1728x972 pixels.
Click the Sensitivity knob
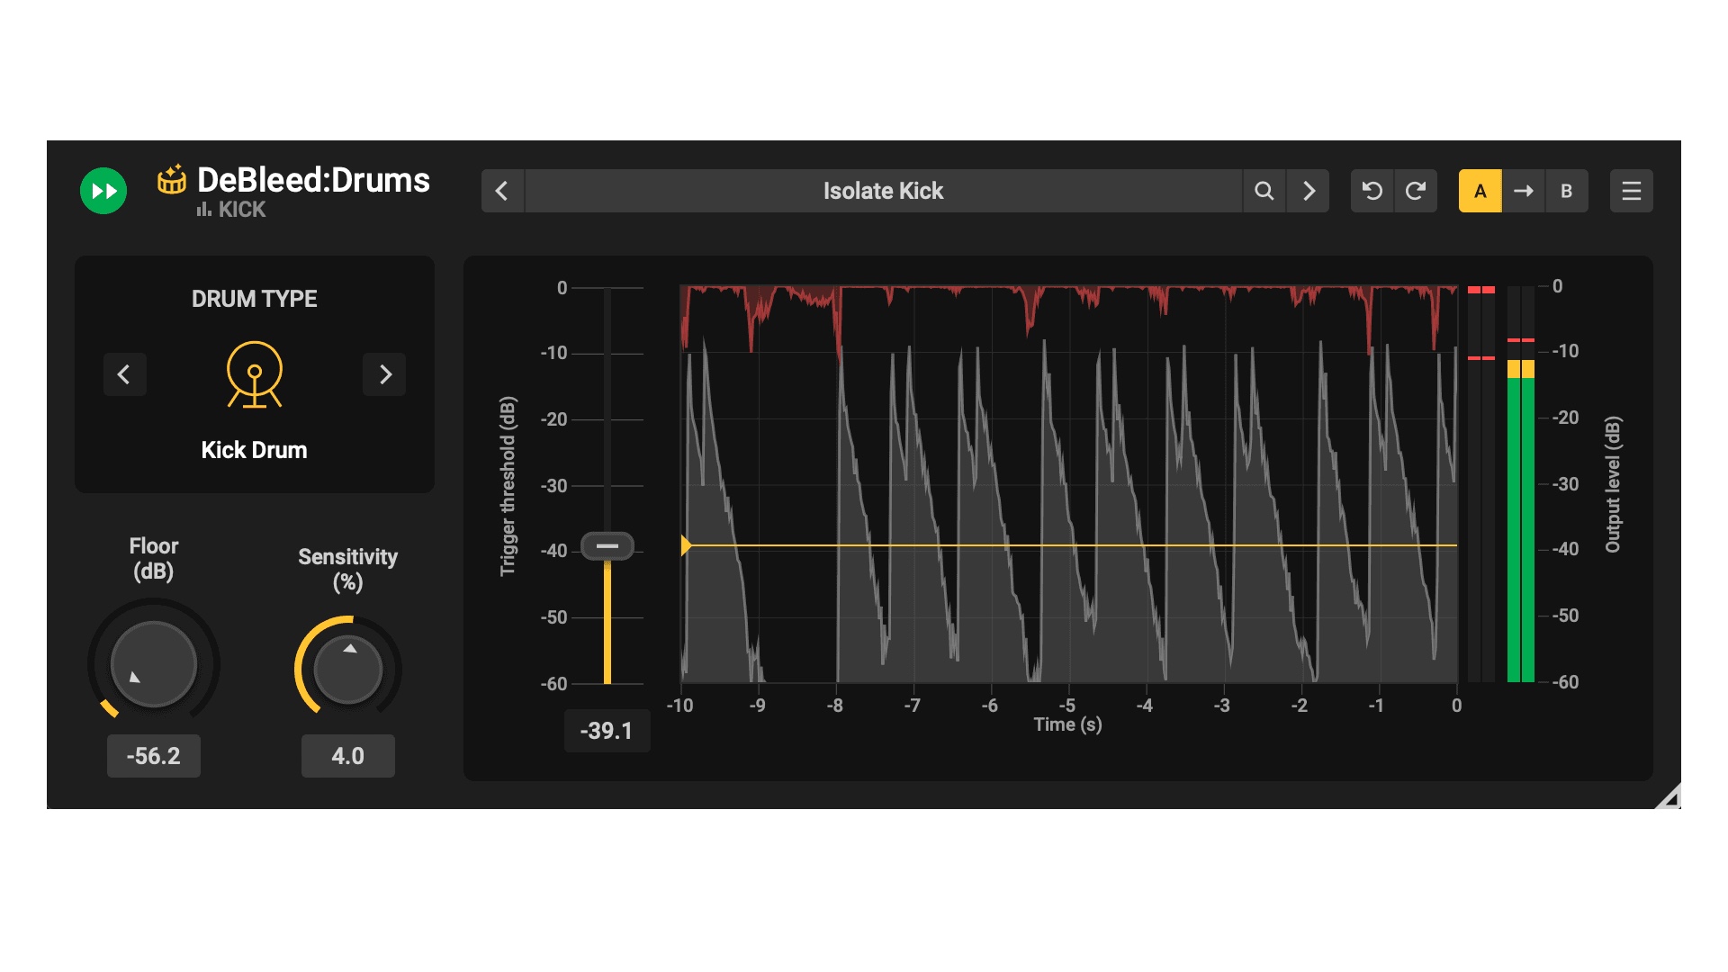coord(348,670)
